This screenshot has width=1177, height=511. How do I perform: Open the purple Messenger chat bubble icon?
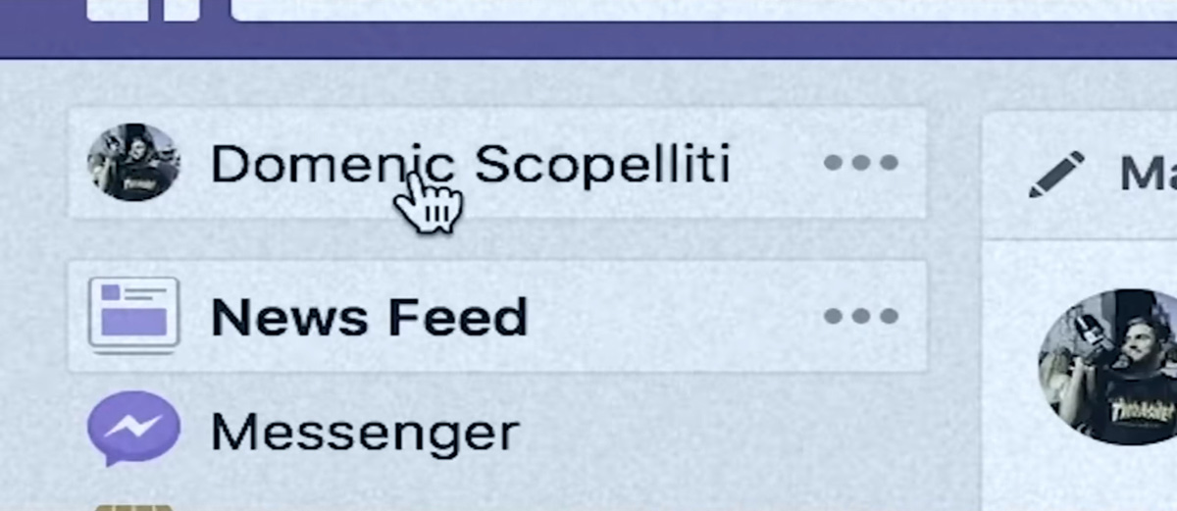pos(133,429)
